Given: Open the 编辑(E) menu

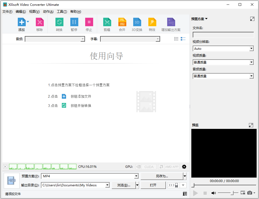Looking at the screenshot, I should point(21,12).
